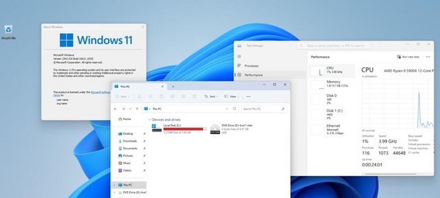Click the Delete trash icon in File Explorer

coord(194,97)
